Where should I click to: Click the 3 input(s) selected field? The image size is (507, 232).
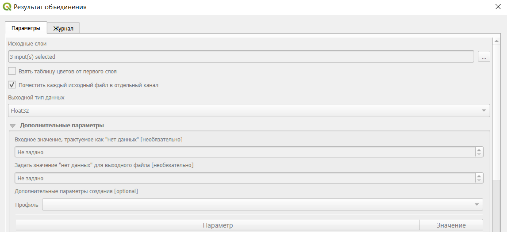pyautogui.click(x=241, y=57)
